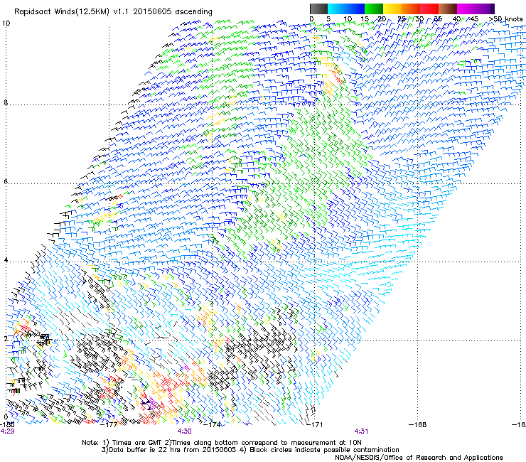Click the purple '4:29' time label
Image resolution: width=526 pixels, height=462 pixels.
[x=7, y=431]
